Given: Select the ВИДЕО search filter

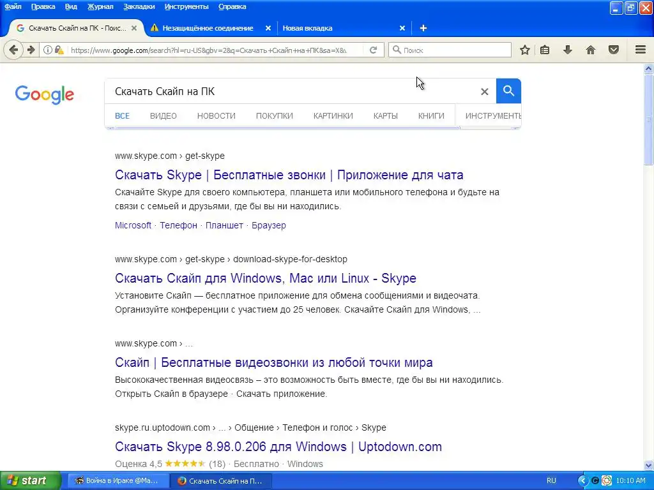Looking at the screenshot, I should pos(163,116).
